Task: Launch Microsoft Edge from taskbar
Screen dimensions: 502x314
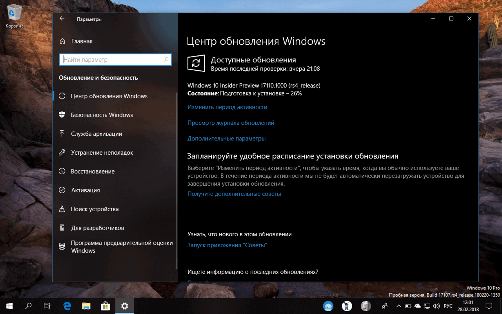Action: pos(67,306)
